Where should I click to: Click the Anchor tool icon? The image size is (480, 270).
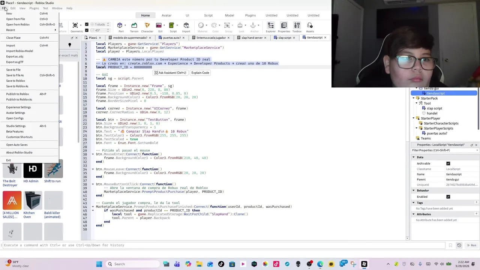[x=253, y=25]
